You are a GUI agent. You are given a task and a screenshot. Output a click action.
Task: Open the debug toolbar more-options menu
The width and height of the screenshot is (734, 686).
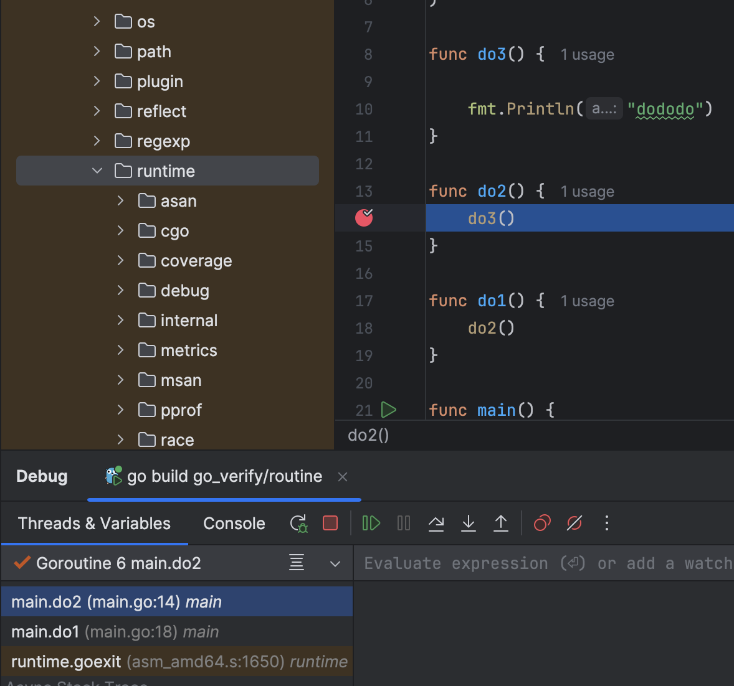click(x=607, y=523)
